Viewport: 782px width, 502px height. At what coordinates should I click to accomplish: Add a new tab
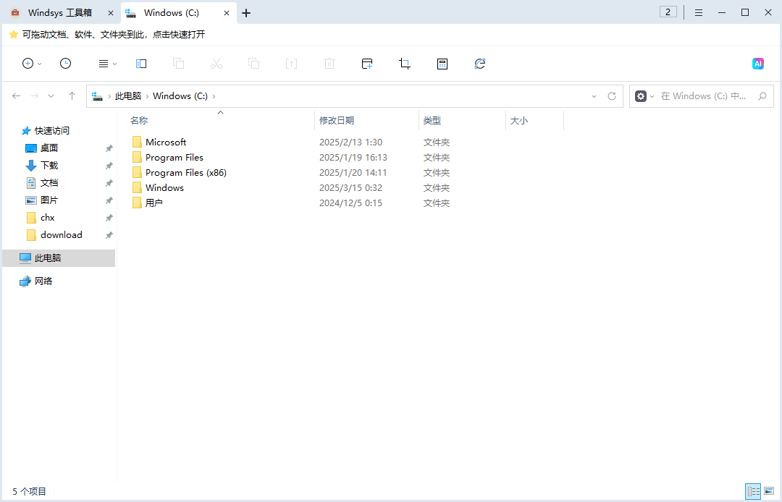pyautogui.click(x=246, y=13)
